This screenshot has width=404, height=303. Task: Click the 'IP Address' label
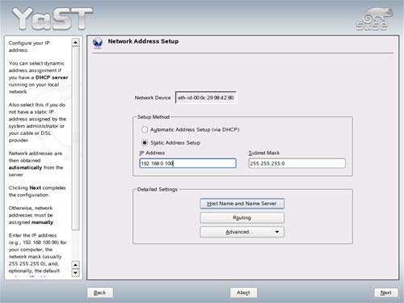coord(152,153)
